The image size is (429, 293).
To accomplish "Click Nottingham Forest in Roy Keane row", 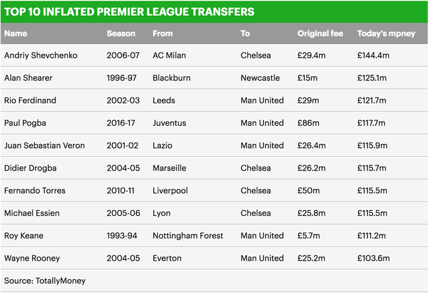I will click(x=188, y=236).
